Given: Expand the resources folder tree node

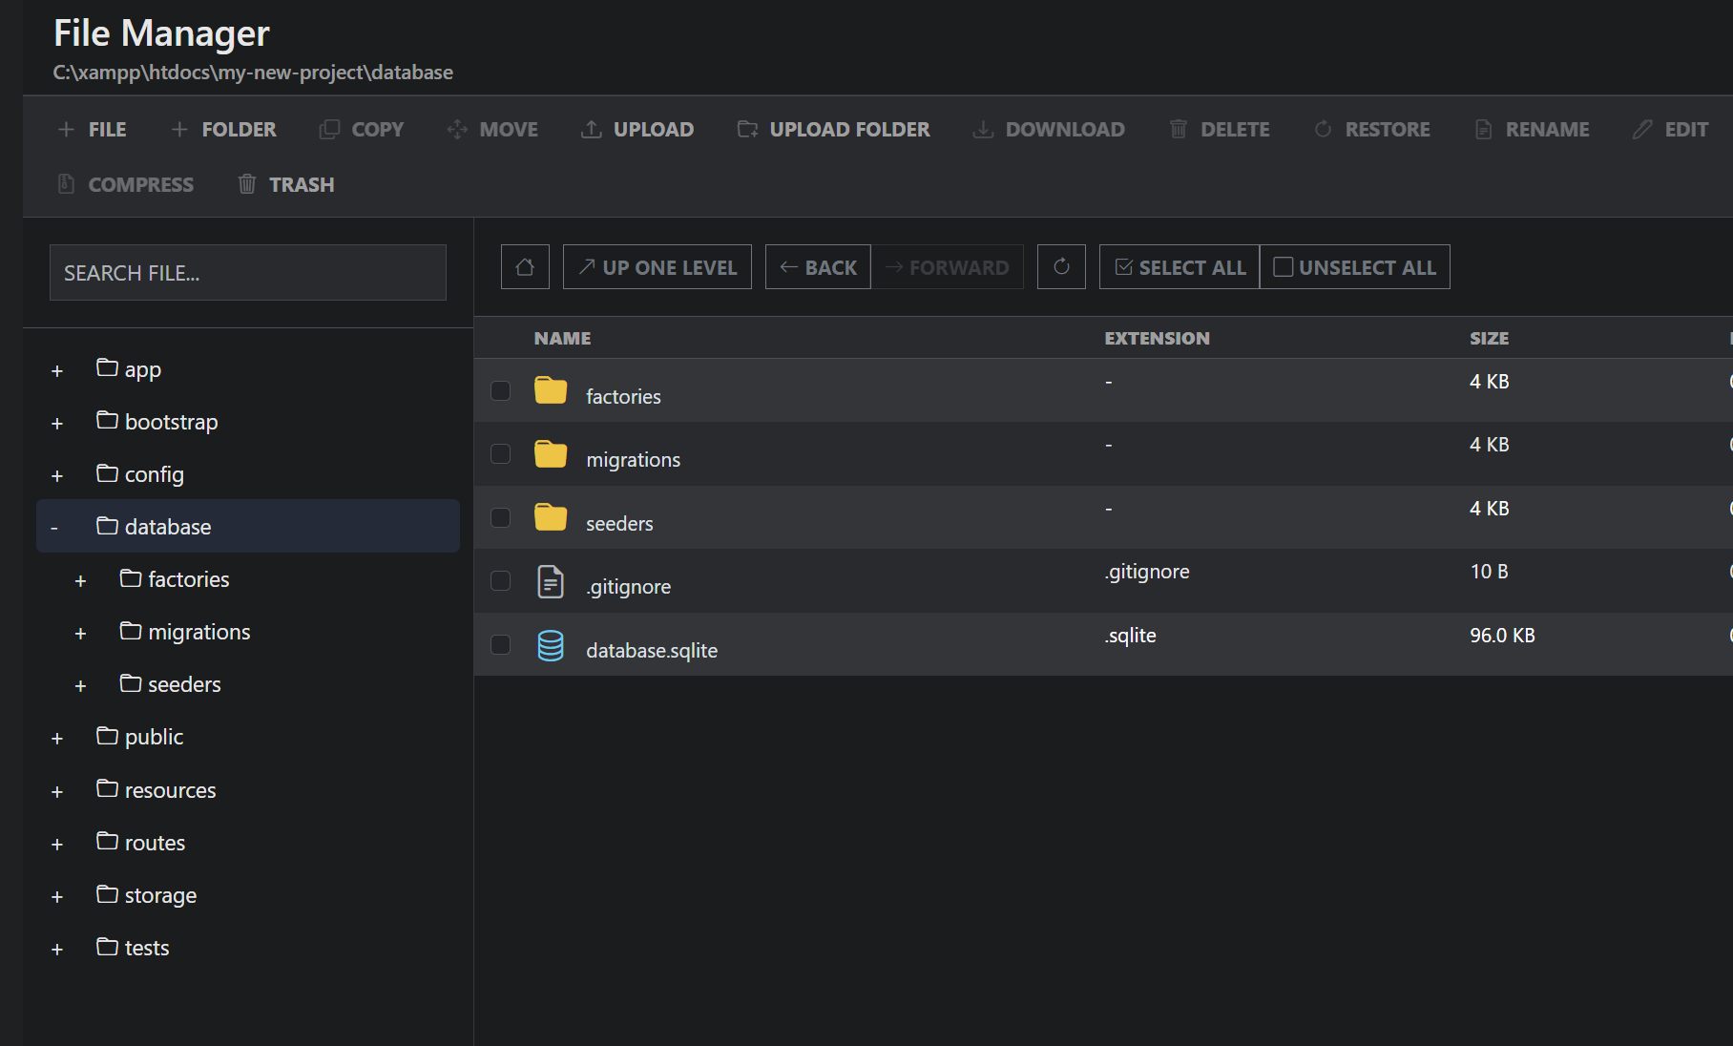Looking at the screenshot, I should (57, 791).
